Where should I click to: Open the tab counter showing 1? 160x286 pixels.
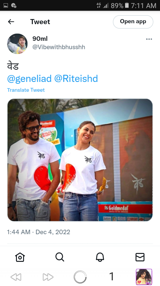(112, 276)
